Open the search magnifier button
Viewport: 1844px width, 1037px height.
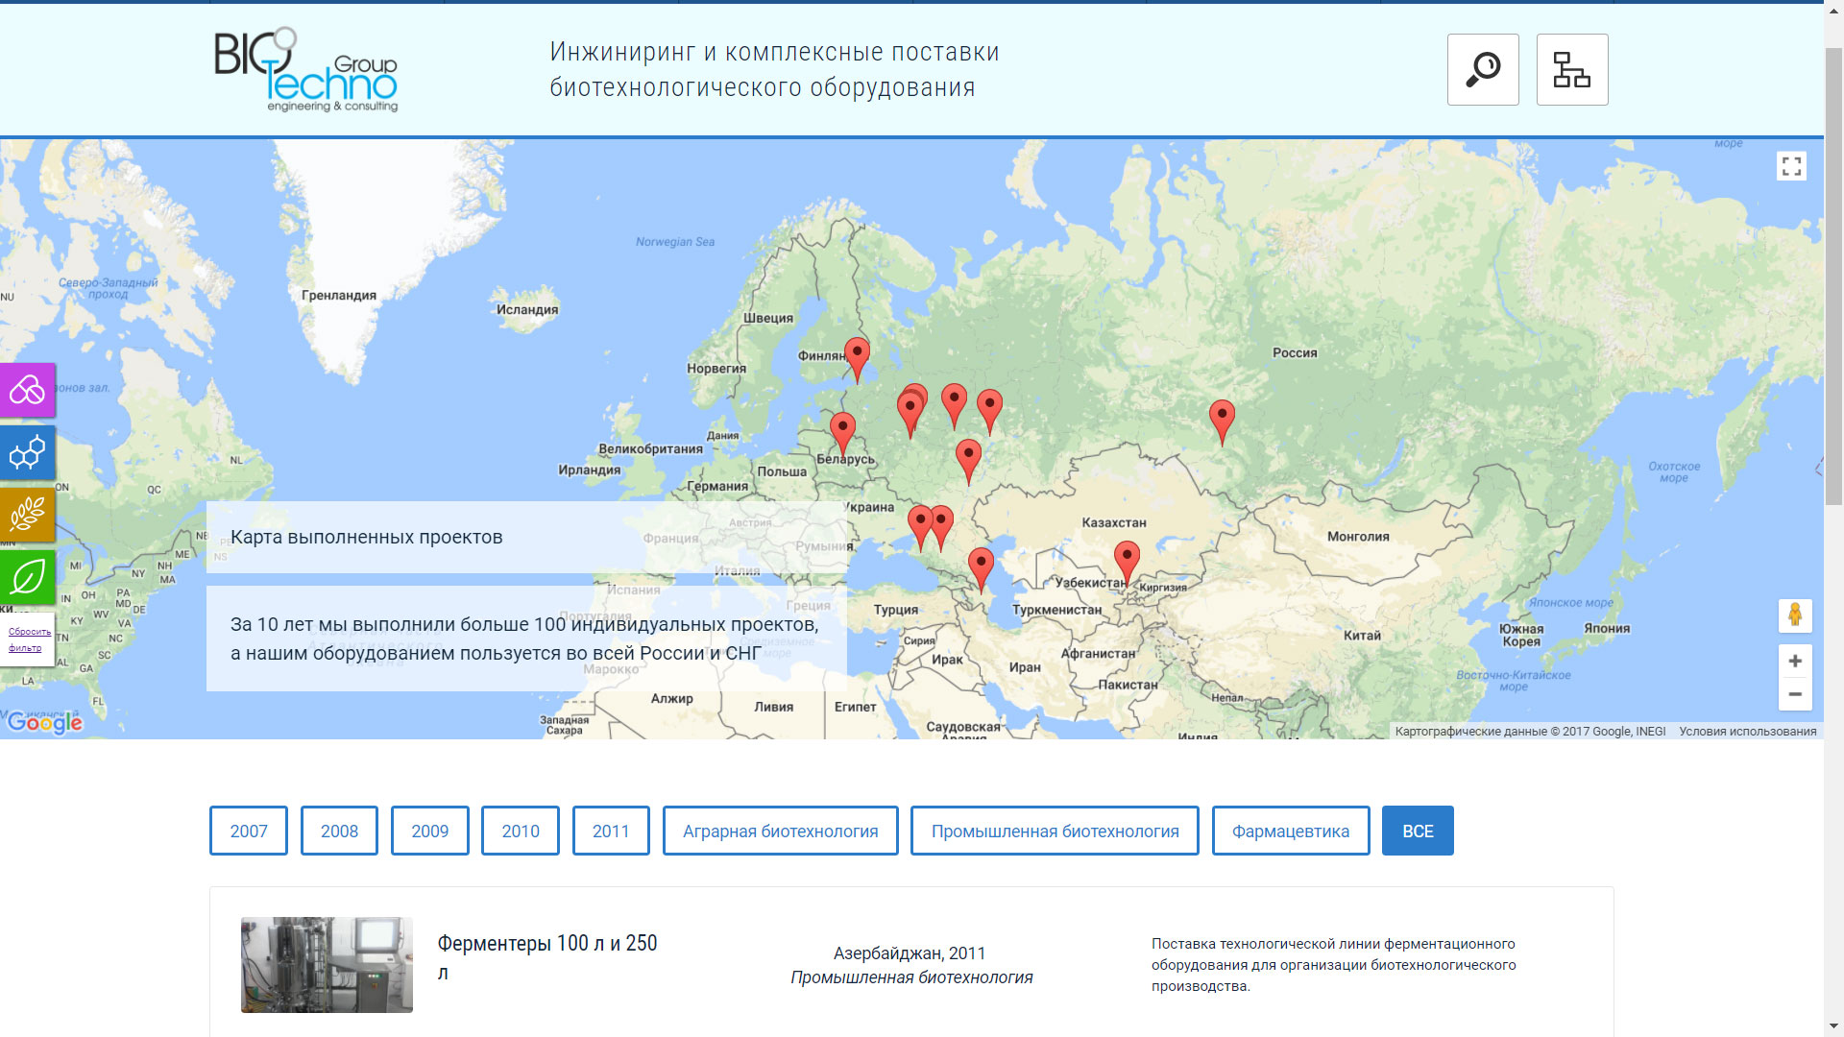(1483, 69)
